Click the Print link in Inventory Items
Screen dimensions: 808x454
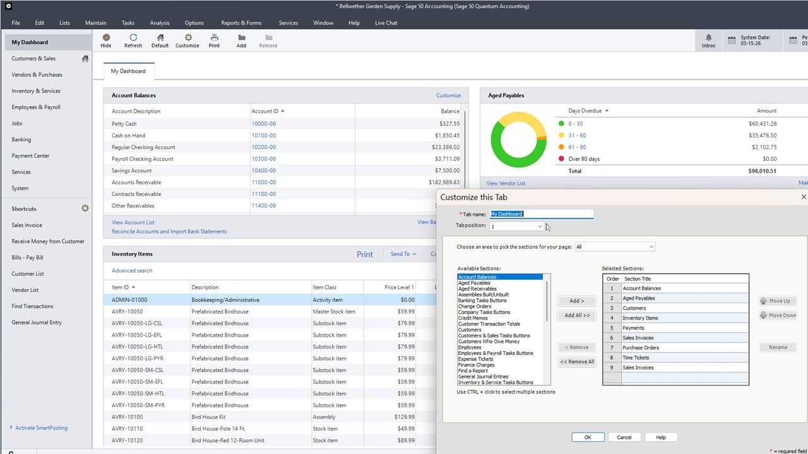(x=365, y=254)
